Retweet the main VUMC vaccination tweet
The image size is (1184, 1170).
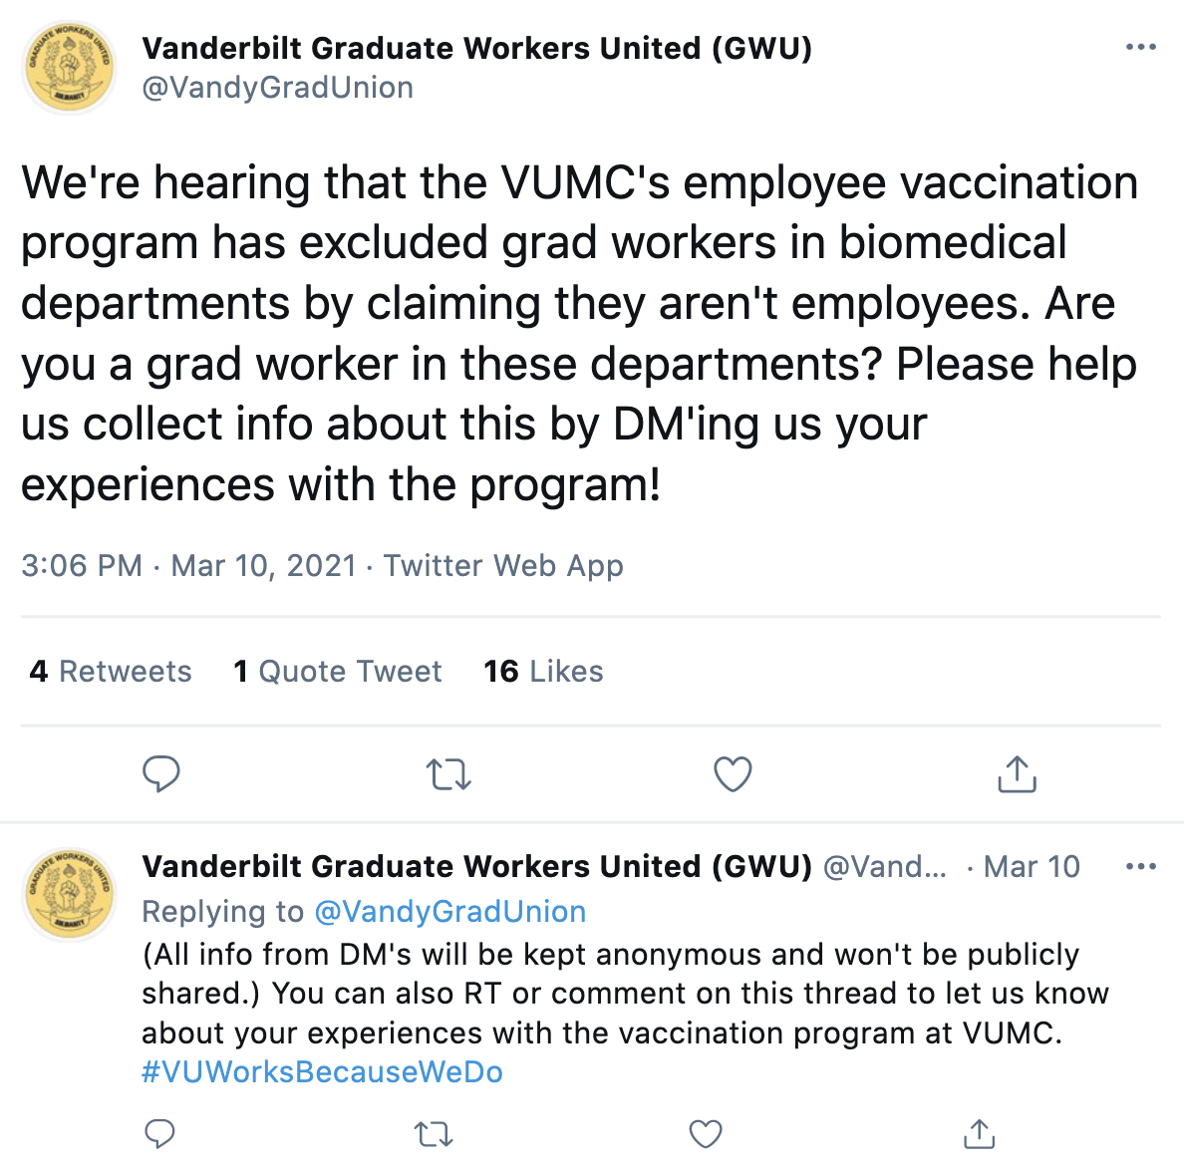pos(447,774)
